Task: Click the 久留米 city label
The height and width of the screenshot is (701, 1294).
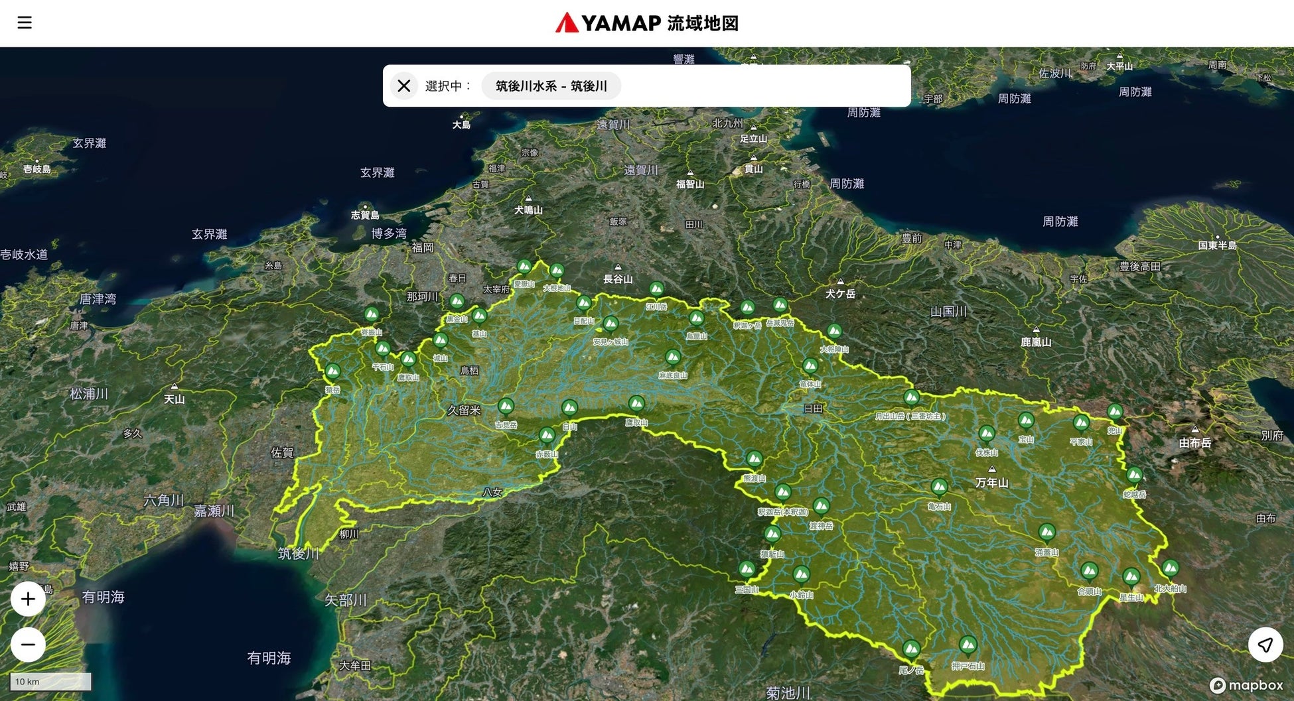Action: [x=464, y=411]
